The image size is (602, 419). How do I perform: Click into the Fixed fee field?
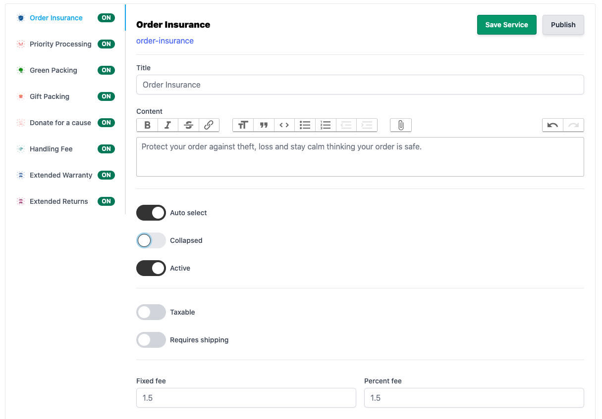[x=246, y=398]
